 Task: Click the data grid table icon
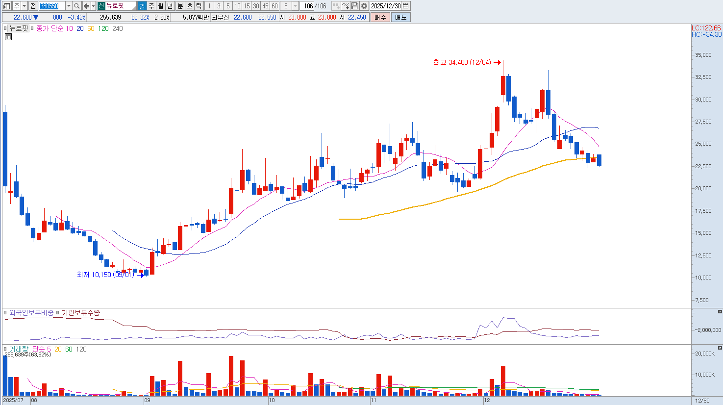point(8,37)
